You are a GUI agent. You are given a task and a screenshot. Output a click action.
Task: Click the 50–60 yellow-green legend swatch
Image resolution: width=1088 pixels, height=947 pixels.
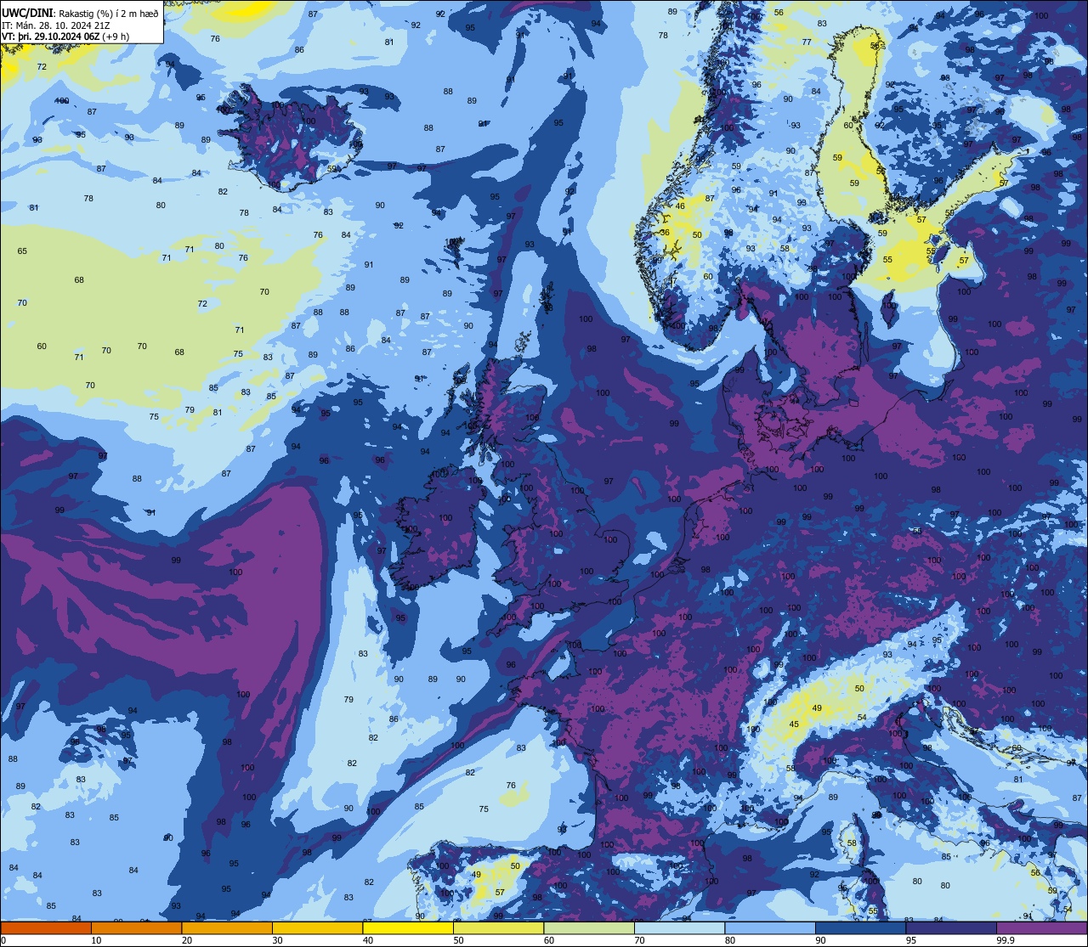point(498,927)
